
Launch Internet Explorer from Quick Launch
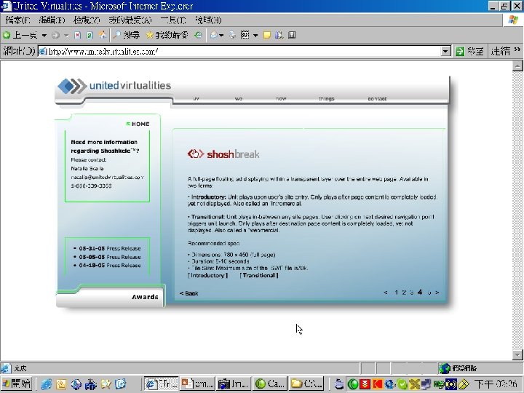(x=46, y=384)
